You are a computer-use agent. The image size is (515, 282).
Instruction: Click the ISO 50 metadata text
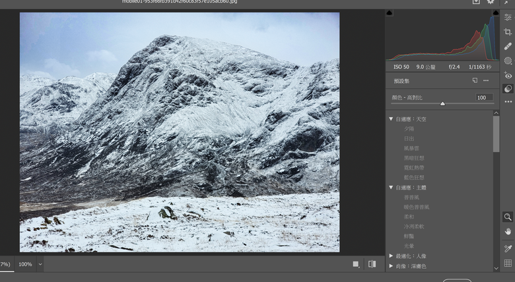click(401, 67)
